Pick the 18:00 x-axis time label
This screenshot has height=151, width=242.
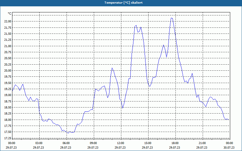tap(175, 143)
